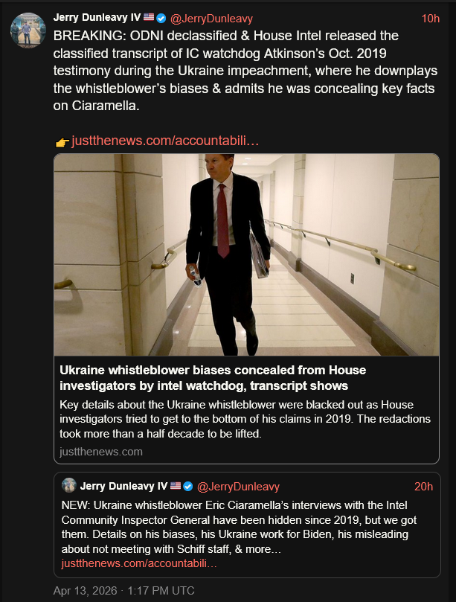
Task: Open quoted tweet author name Jerry Dunleavy IV
Action: (123, 486)
